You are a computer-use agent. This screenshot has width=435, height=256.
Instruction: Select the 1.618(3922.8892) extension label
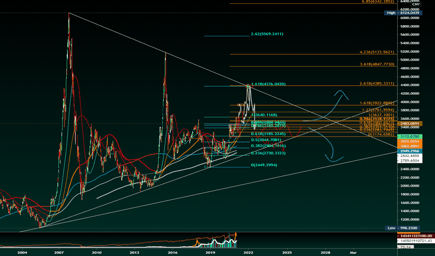[377, 103]
